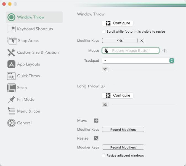Clear the Window Throw modifier keys with X

pyautogui.click(x=141, y=41)
